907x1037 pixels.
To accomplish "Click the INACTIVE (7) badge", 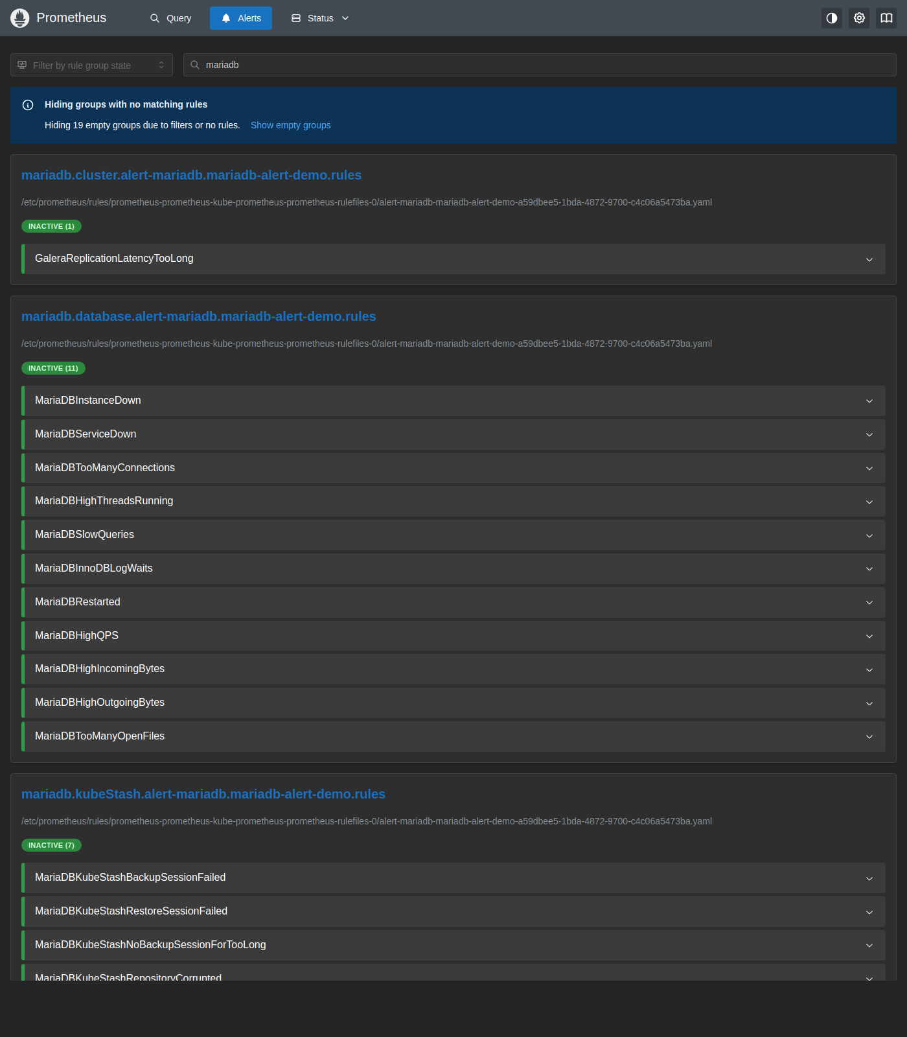I will [x=51, y=845].
